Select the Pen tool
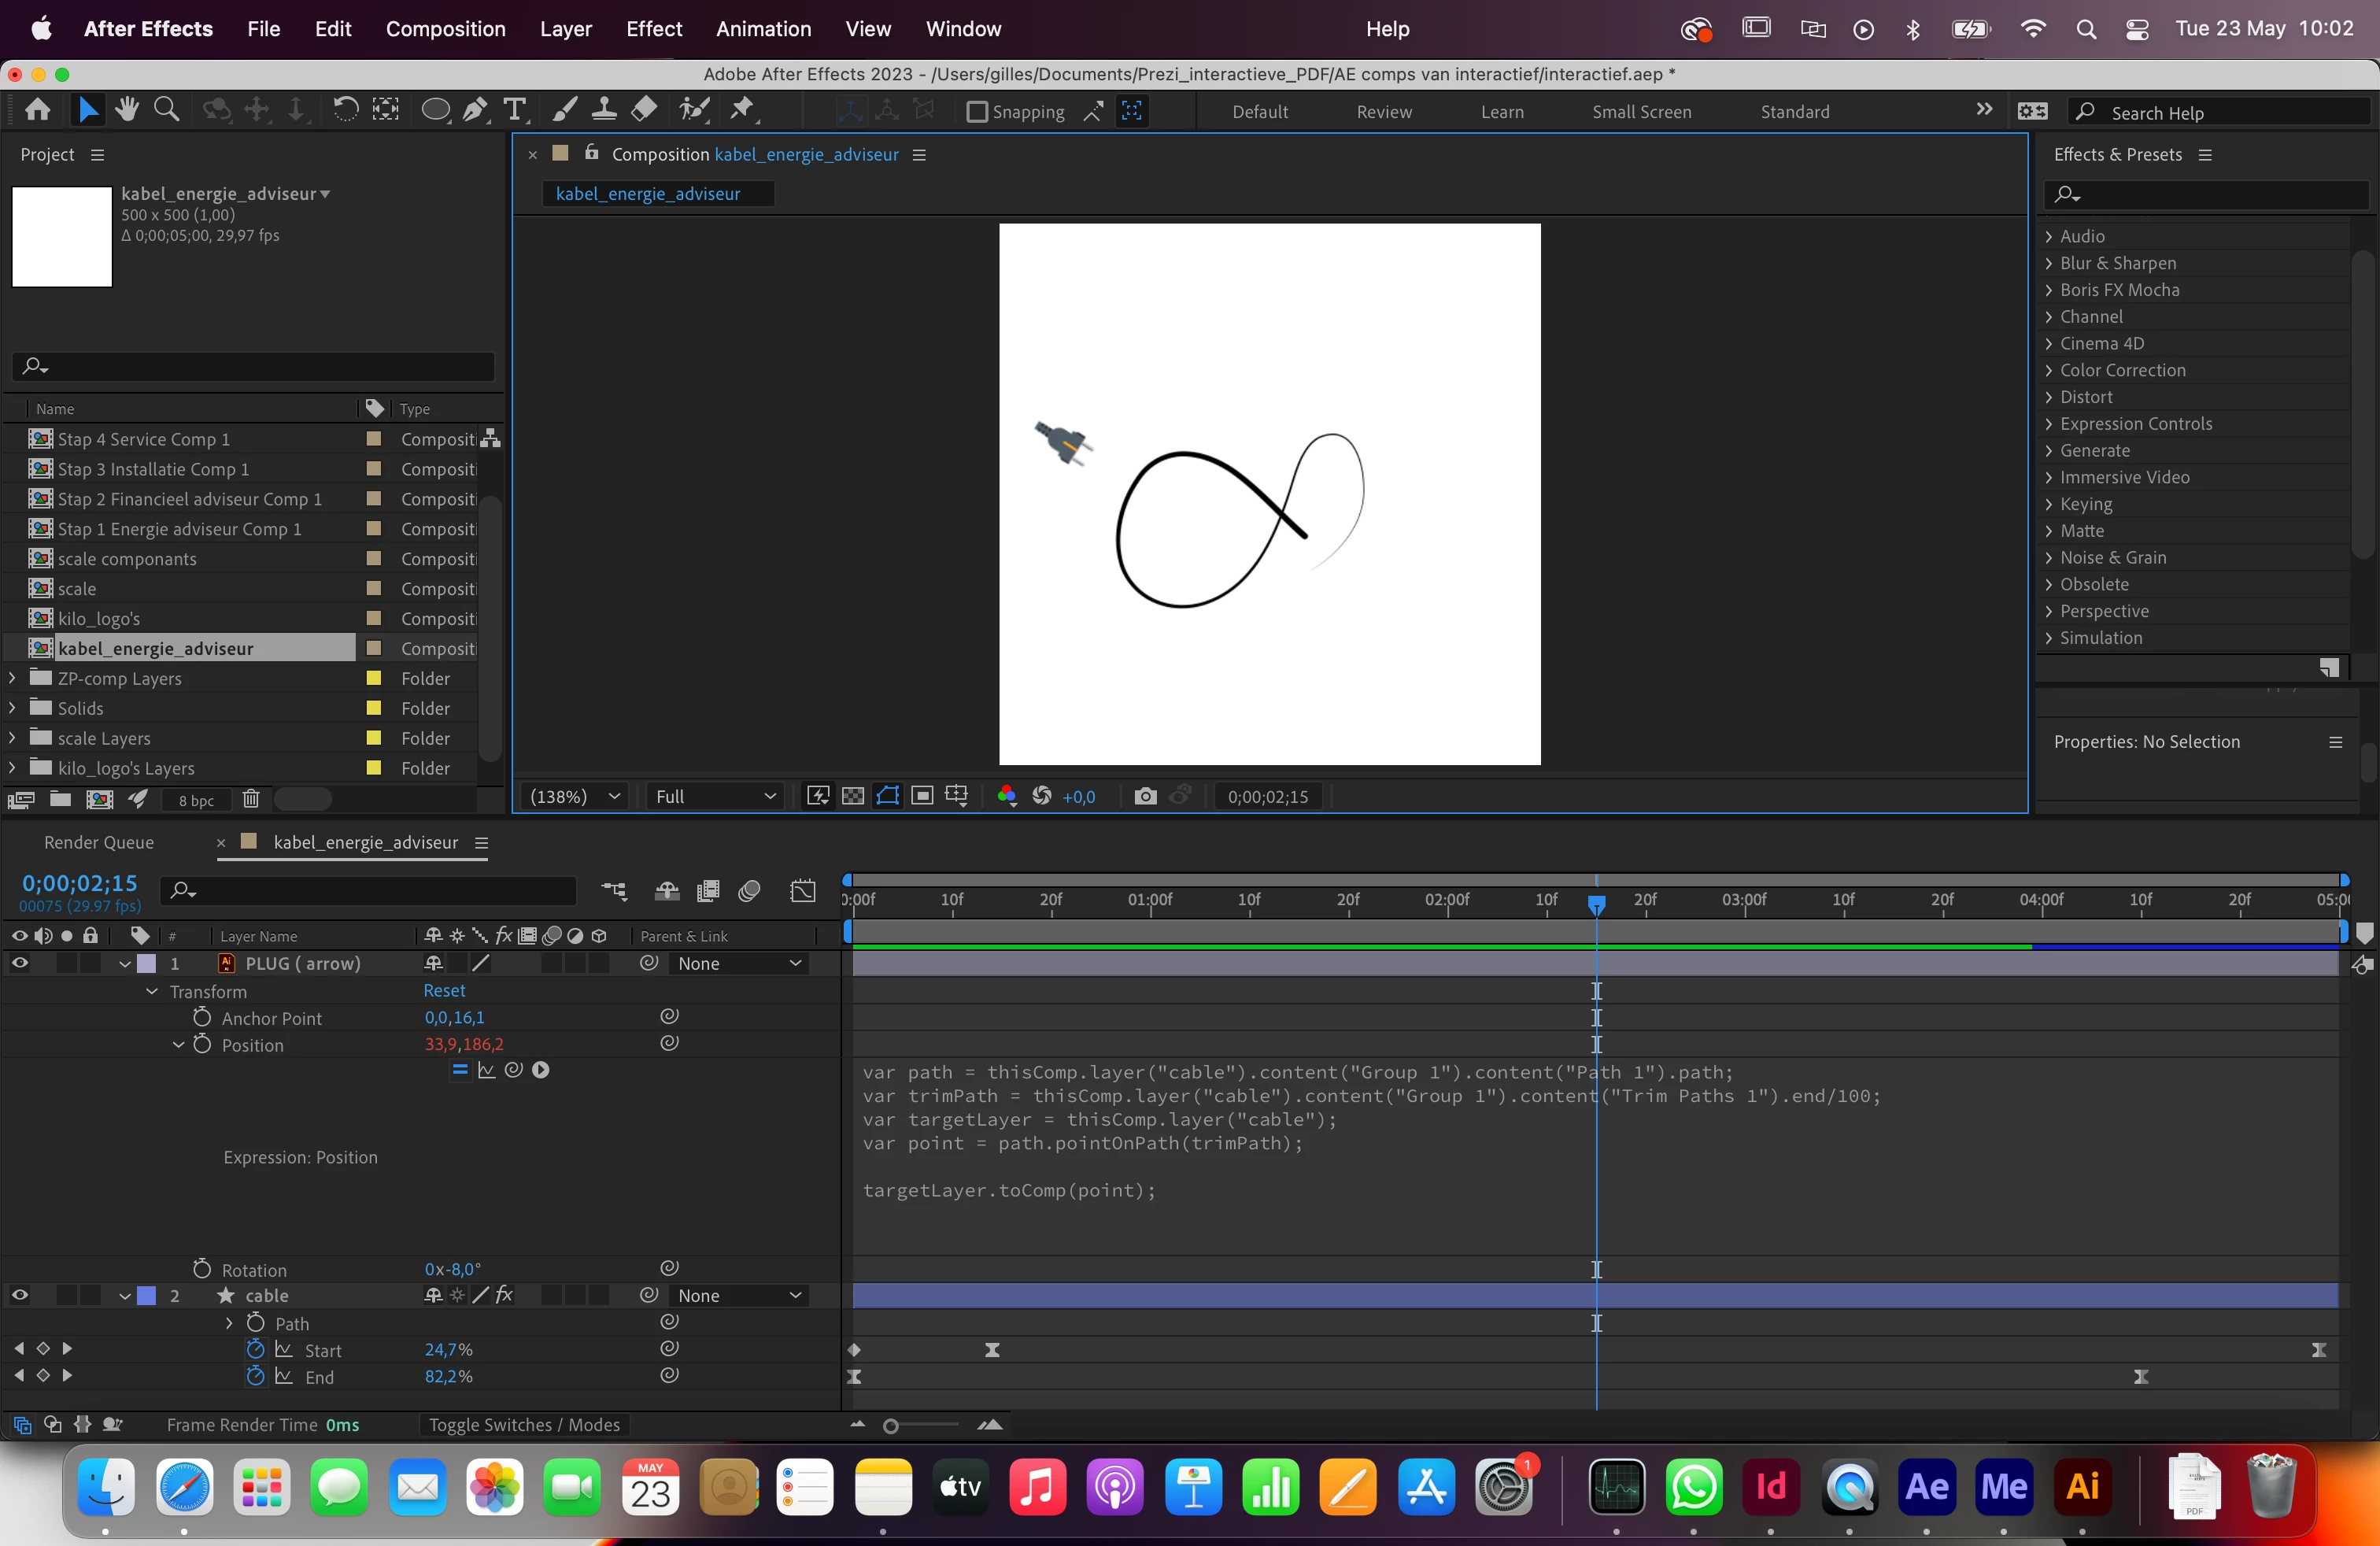The width and height of the screenshot is (2380, 1546). (x=475, y=110)
